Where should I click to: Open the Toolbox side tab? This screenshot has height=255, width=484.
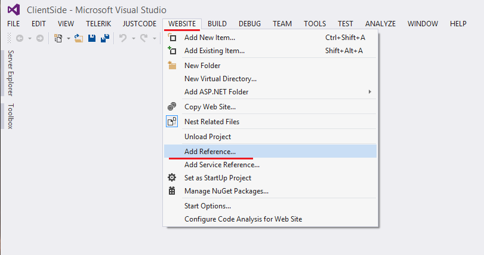(10, 116)
